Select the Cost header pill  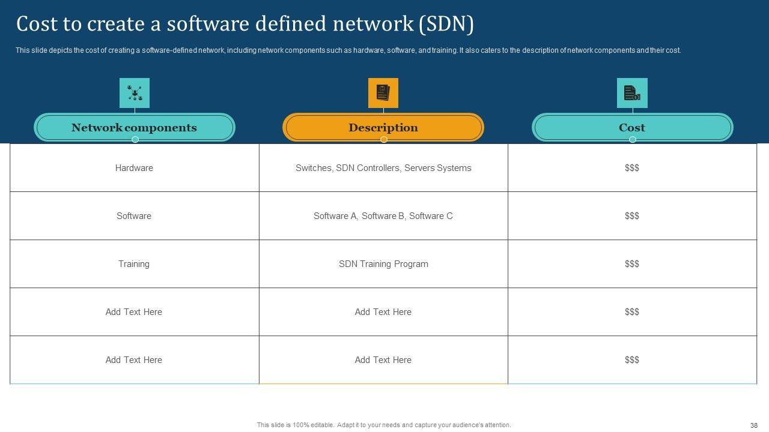632,127
